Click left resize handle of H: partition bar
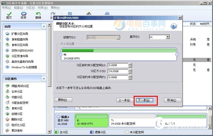The image size is (213, 136). coord(61,55)
